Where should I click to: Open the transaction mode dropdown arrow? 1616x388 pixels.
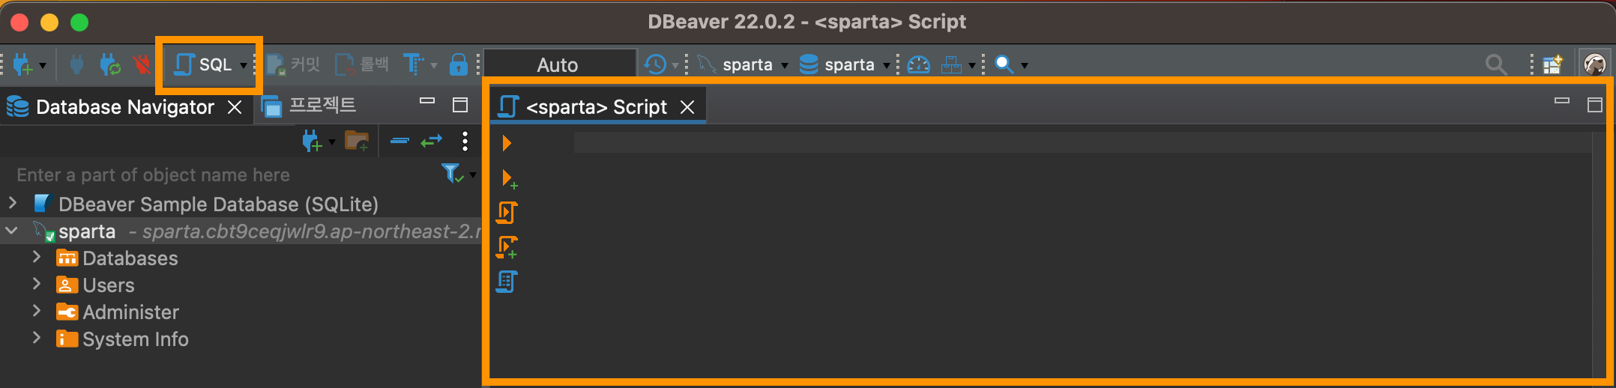click(434, 66)
